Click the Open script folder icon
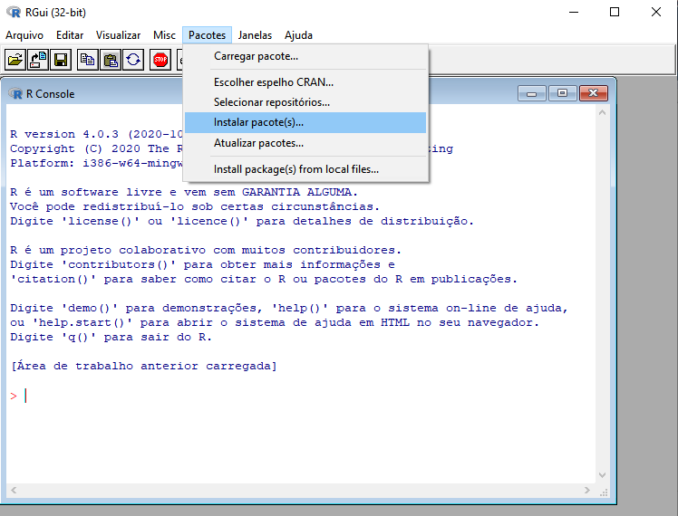Screen dimensions: 678x516 coord(15,60)
